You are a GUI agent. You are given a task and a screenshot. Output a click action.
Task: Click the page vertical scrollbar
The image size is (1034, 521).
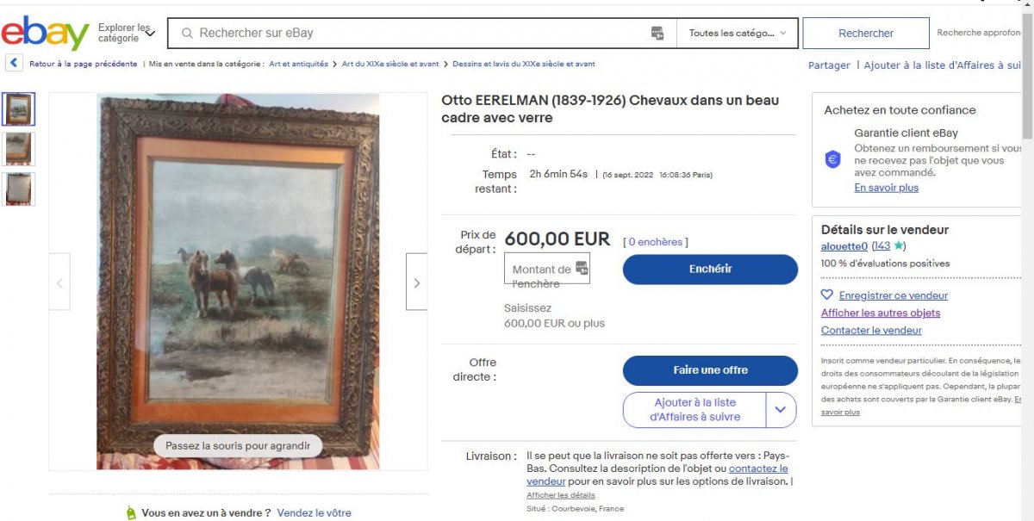(1027, 258)
